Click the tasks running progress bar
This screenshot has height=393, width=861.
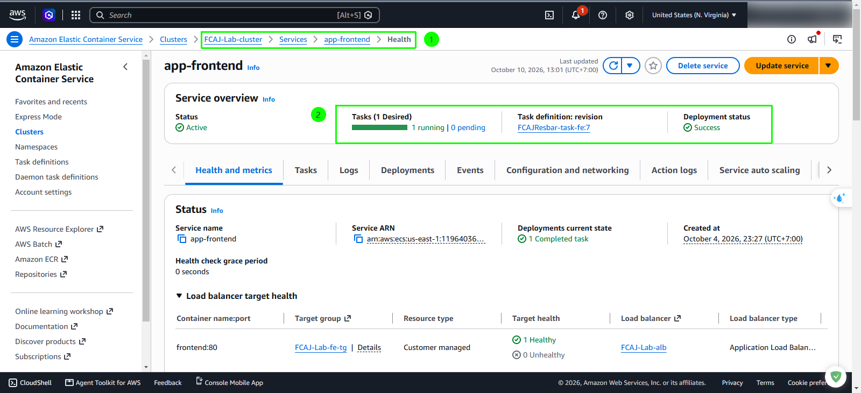(x=379, y=127)
